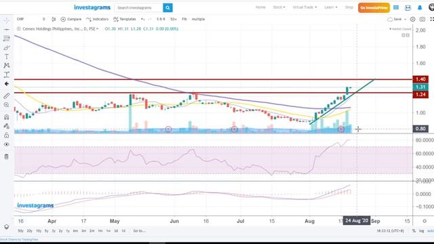Open the owl mascot icon
Viewport: 434px width, 244px height.
tap(408, 7)
